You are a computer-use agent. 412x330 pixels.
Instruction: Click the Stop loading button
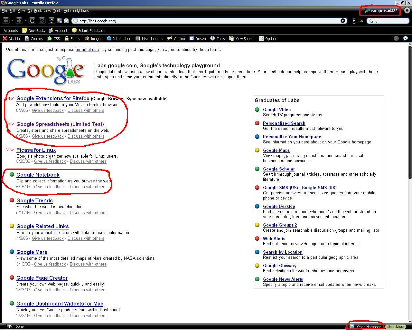pyautogui.click(x=42, y=21)
